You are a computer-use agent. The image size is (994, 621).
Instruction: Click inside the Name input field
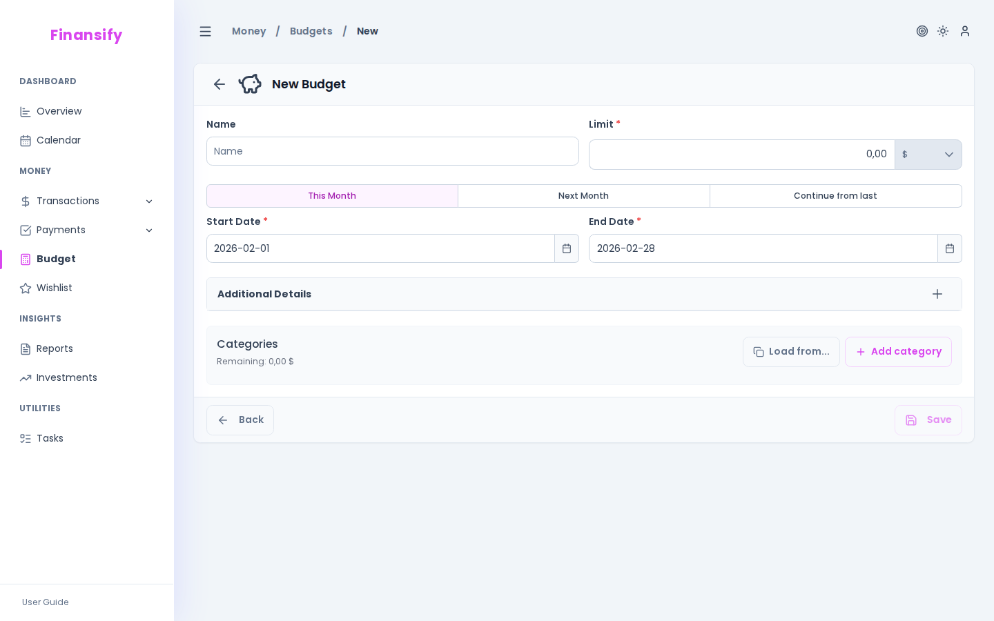point(393,151)
